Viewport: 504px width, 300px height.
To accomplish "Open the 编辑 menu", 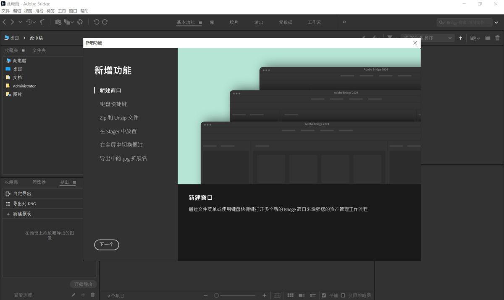I will pyautogui.click(x=17, y=11).
